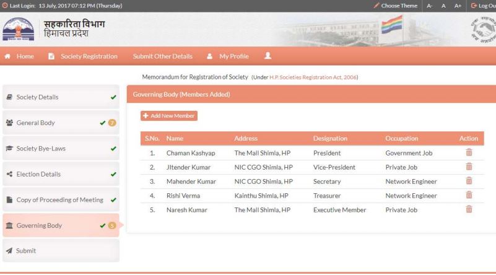The width and height of the screenshot is (496, 275).
Task: Open the Election Details section
Action: (61, 174)
